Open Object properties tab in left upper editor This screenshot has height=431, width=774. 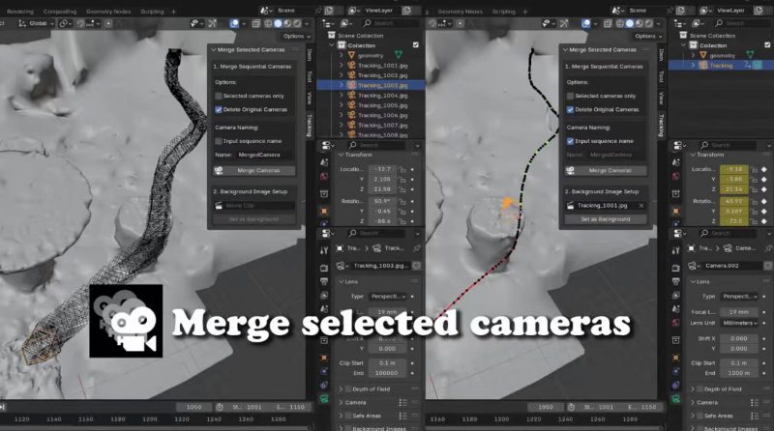point(324,211)
